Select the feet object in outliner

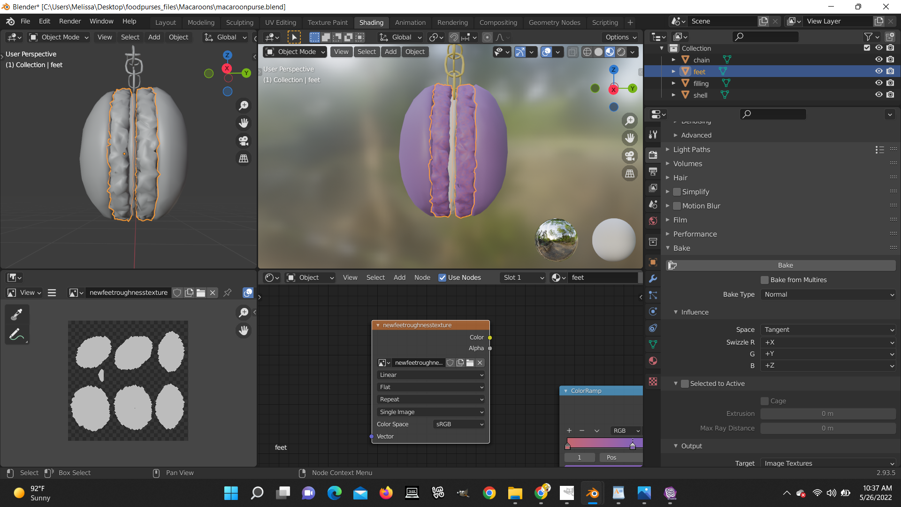pyautogui.click(x=699, y=71)
